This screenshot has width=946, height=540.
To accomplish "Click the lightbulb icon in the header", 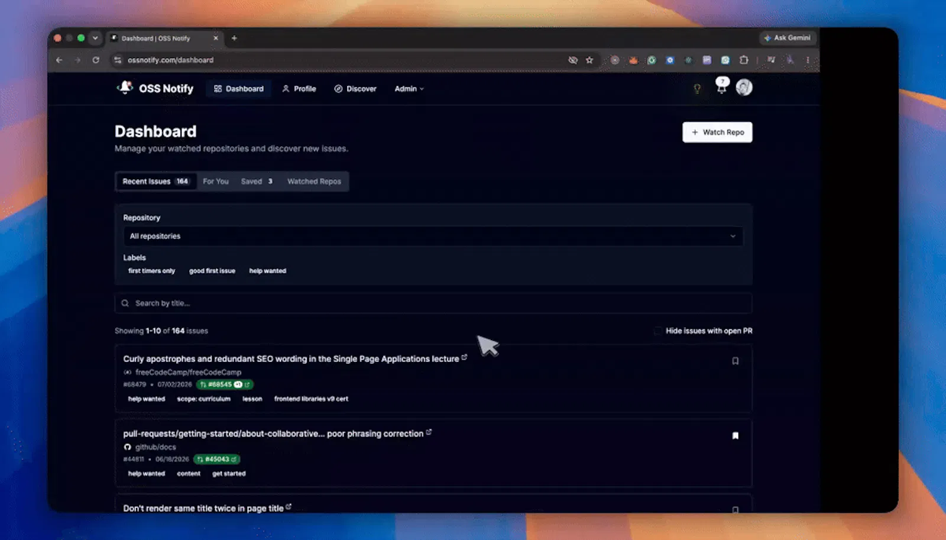I will [x=697, y=89].
